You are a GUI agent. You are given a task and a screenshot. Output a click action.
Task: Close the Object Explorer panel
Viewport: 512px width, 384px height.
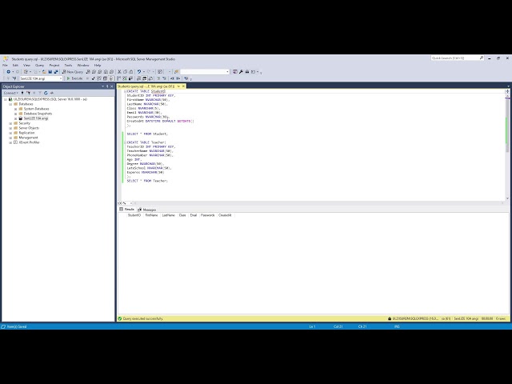[112, 86]
